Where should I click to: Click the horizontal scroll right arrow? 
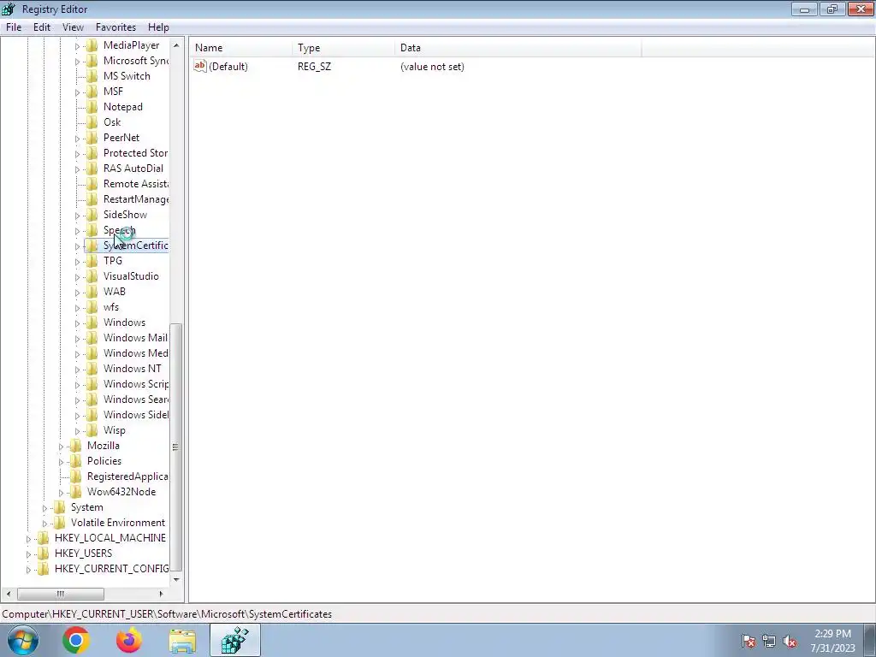(162, 594)
